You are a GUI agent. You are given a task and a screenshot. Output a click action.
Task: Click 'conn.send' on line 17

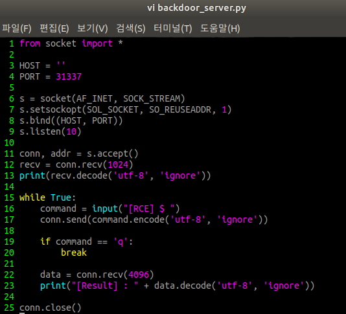click(x=63, y=219)
